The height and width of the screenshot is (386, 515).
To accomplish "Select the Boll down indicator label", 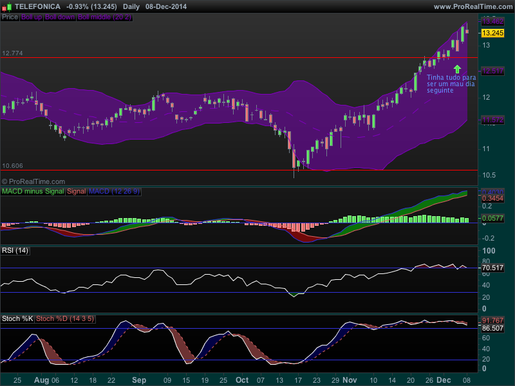I will point(60,17).
